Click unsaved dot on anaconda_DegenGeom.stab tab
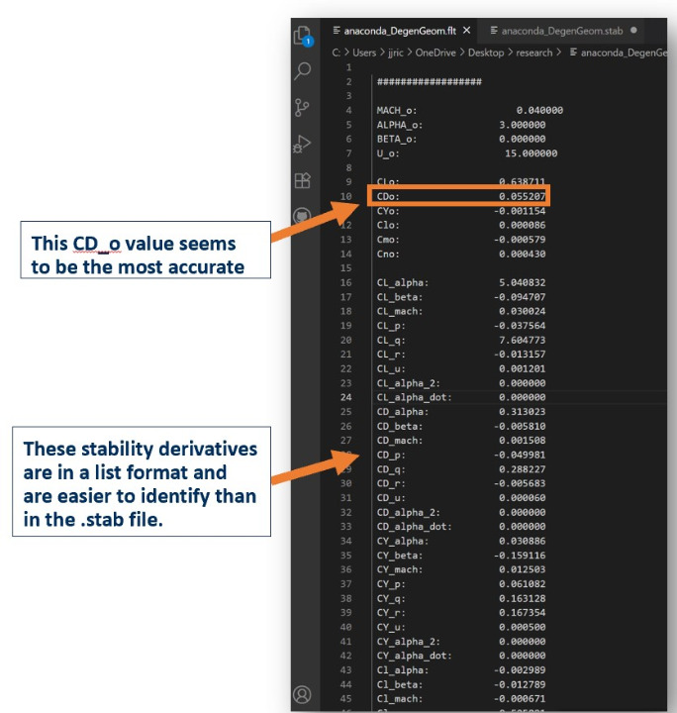677x713 pixels. (x=632, y=31)
